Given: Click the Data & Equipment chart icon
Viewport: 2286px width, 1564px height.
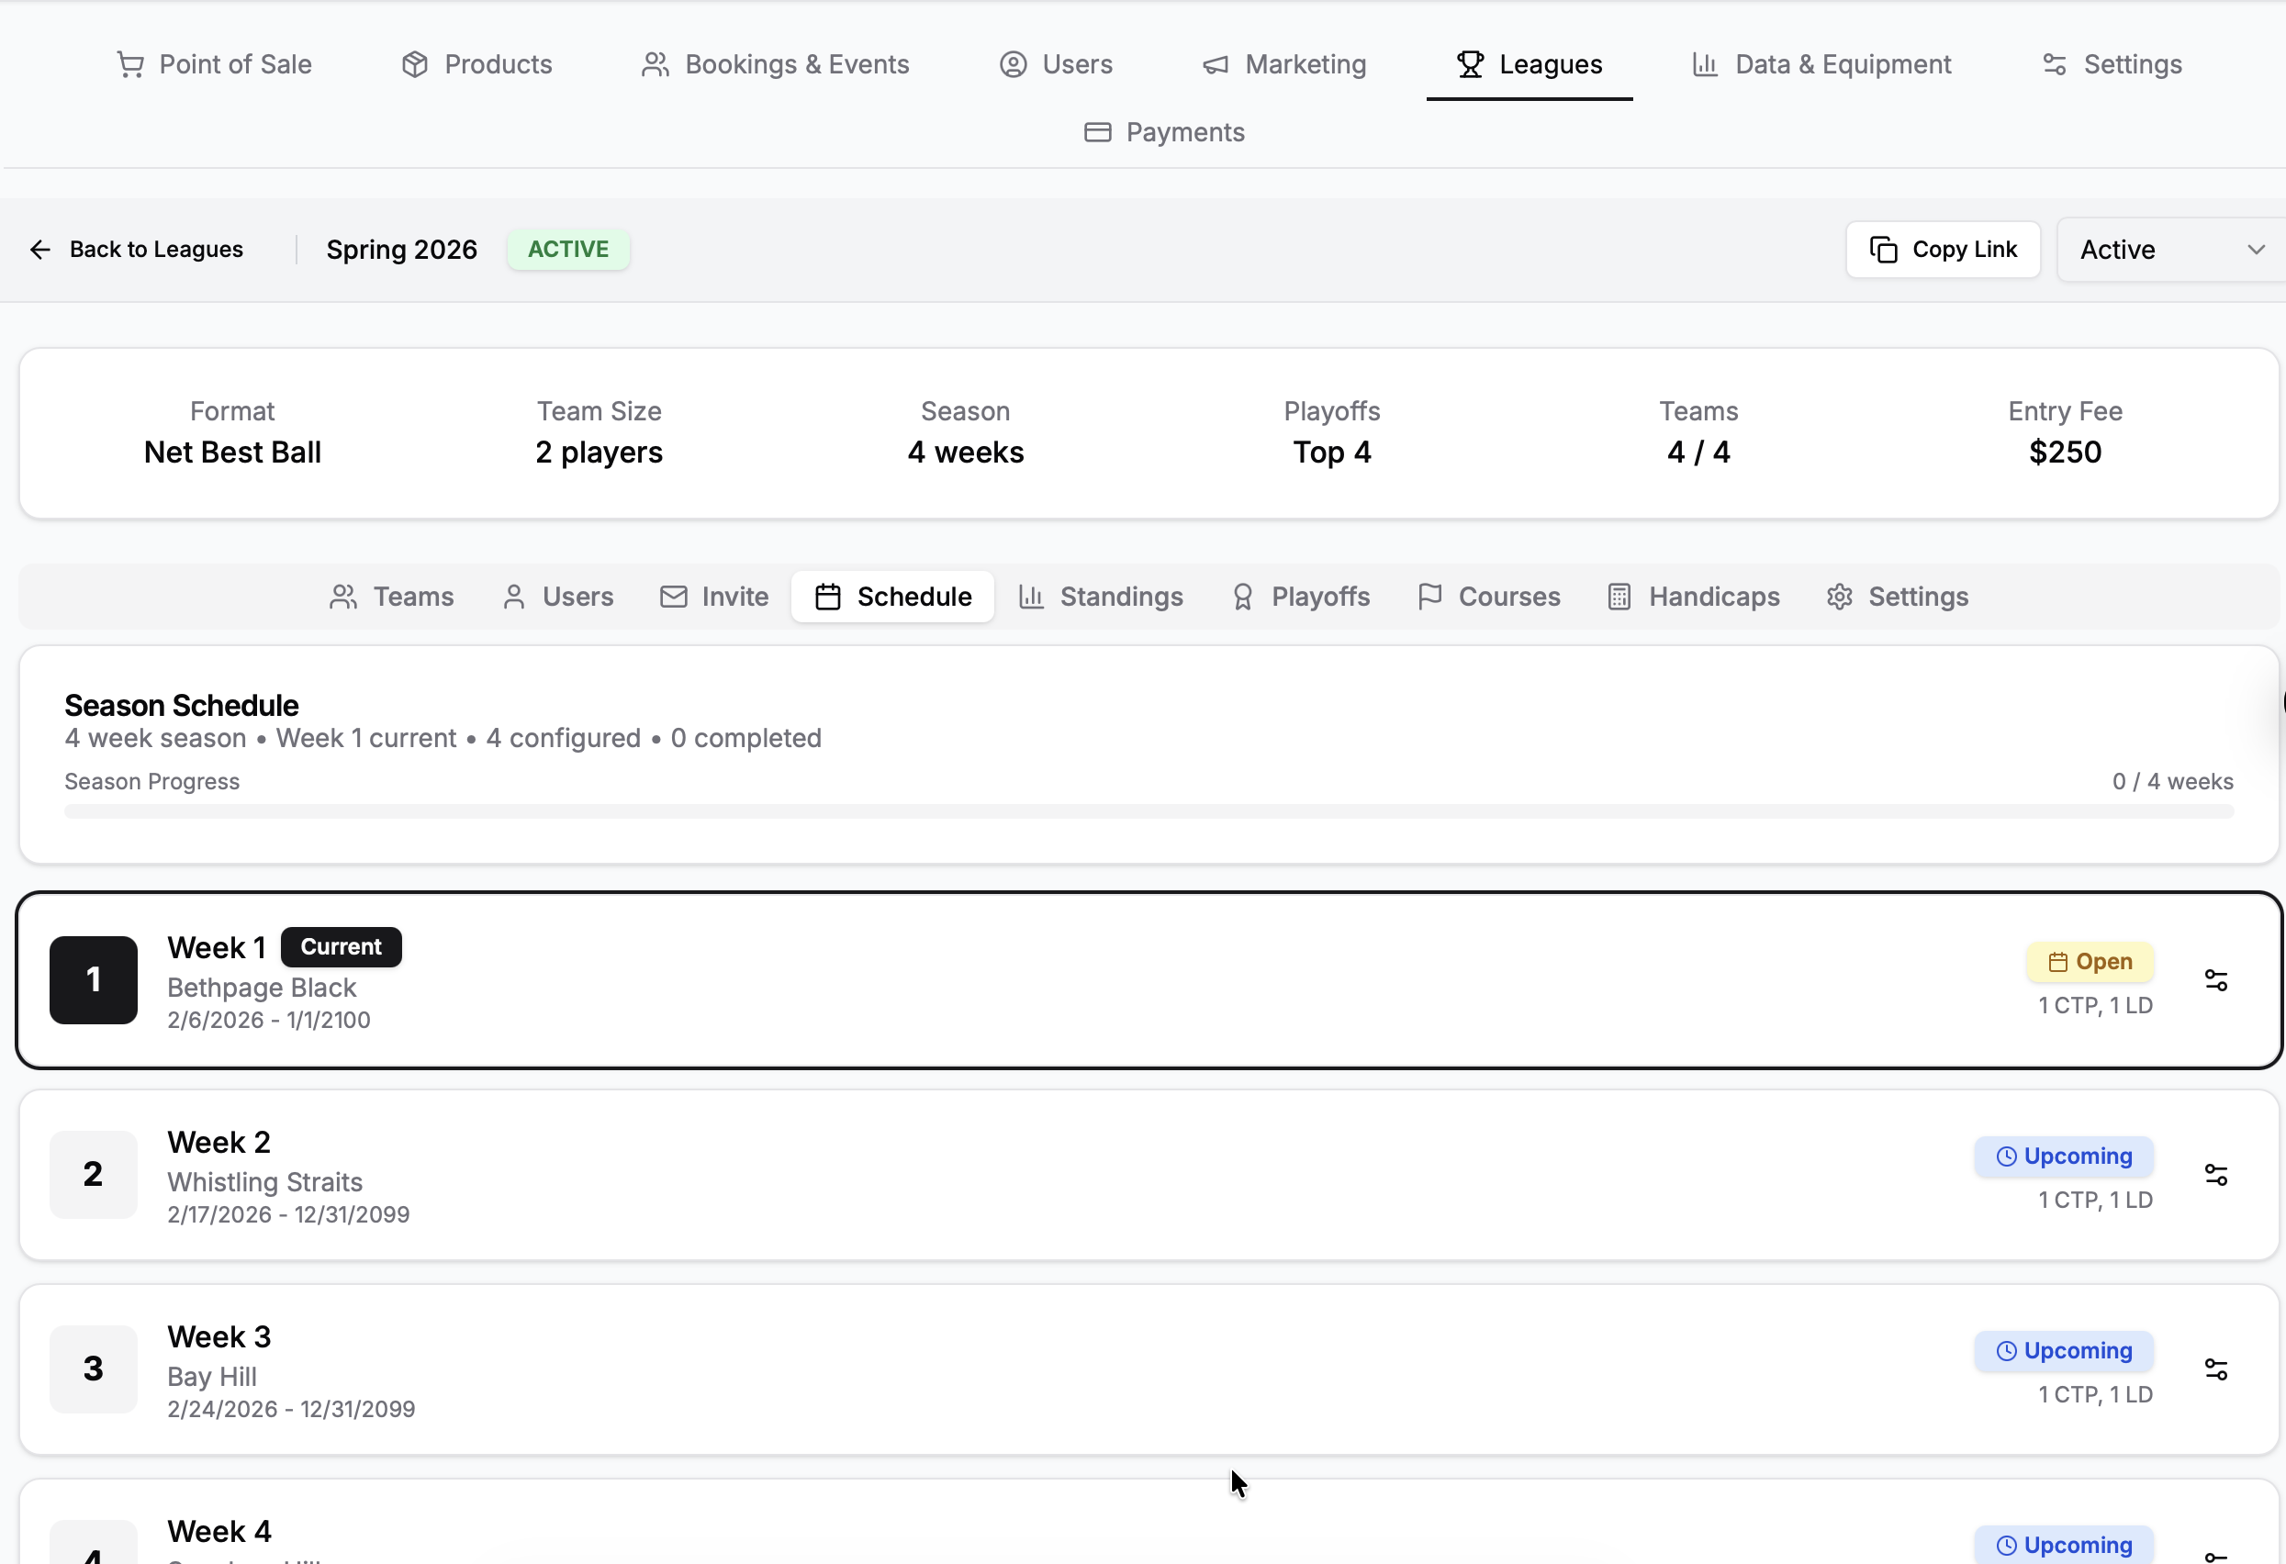Looking at the screenshot, I should pyautogui.click(x=1705, y=65).
